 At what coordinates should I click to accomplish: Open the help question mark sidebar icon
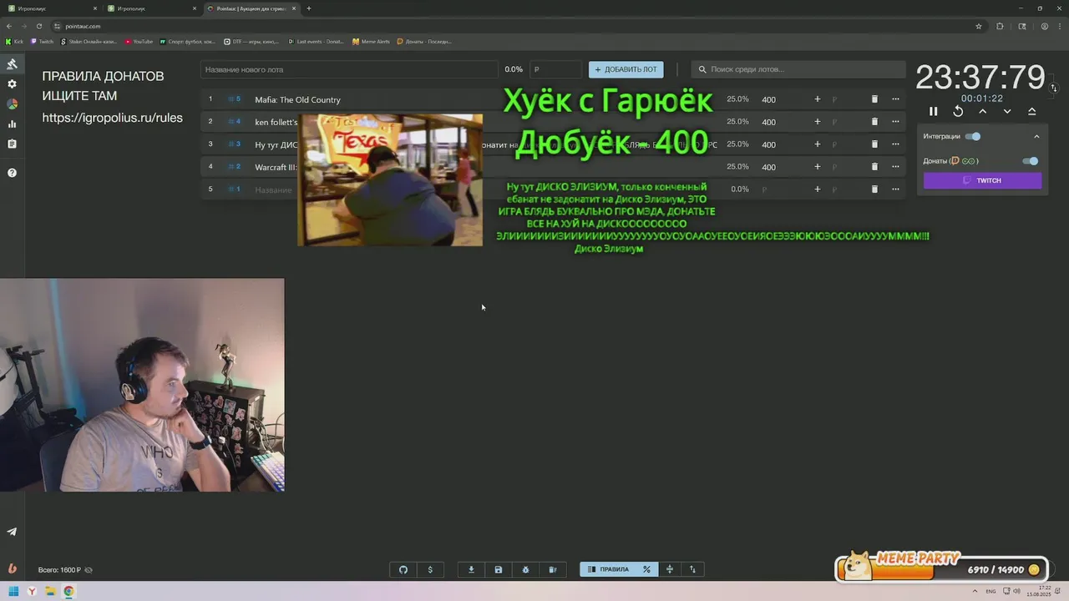pos(12,173)
